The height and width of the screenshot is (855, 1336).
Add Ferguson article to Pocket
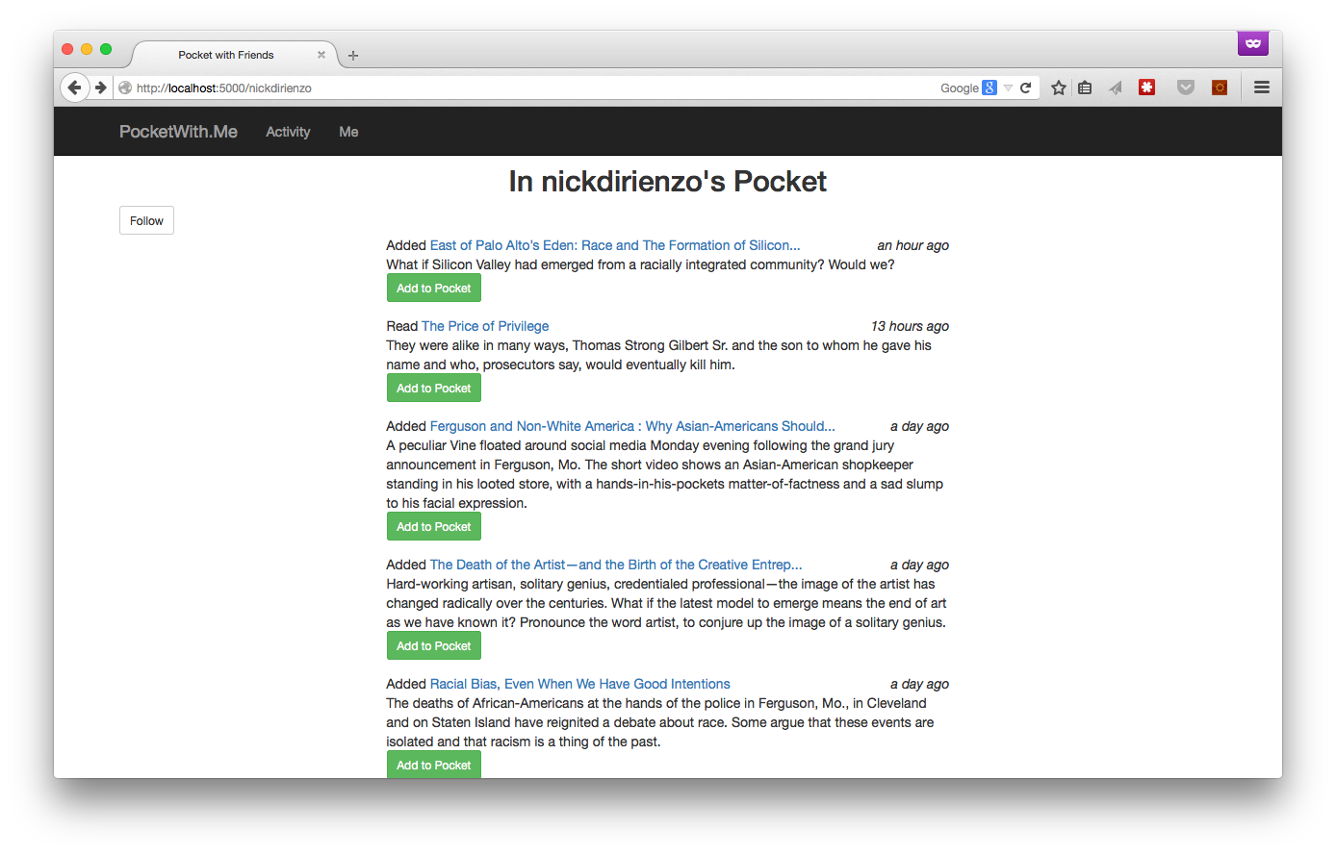click(434, 526)
